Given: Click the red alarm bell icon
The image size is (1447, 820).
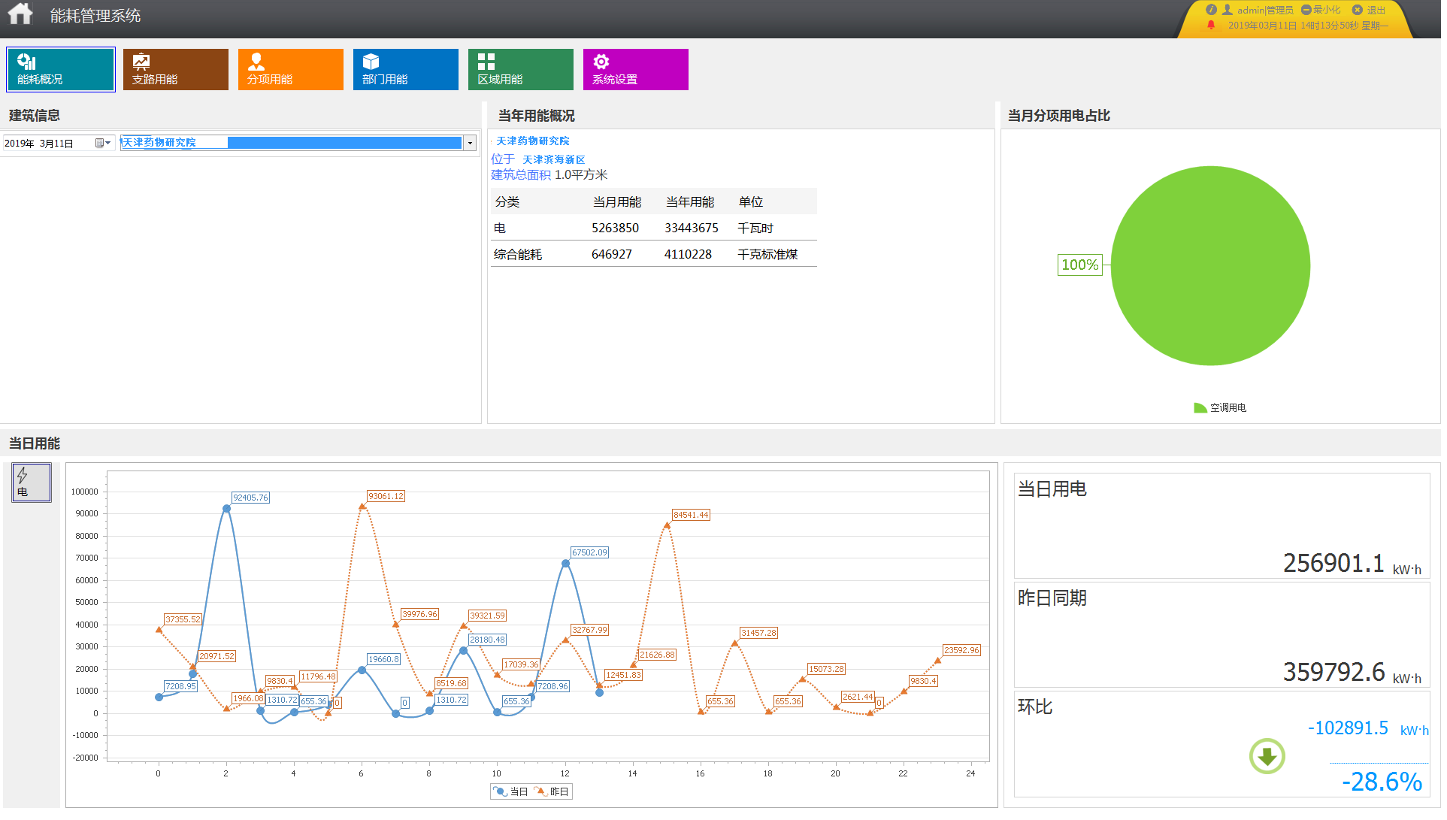Looking at the screenshot, I should point(1211,26).
